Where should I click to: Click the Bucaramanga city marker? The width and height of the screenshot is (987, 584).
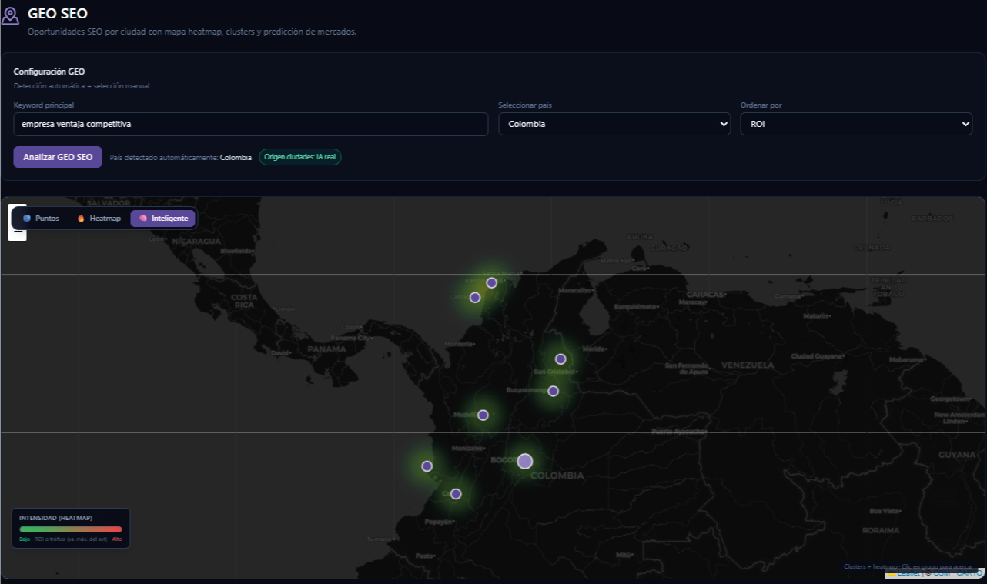point(553,391)
